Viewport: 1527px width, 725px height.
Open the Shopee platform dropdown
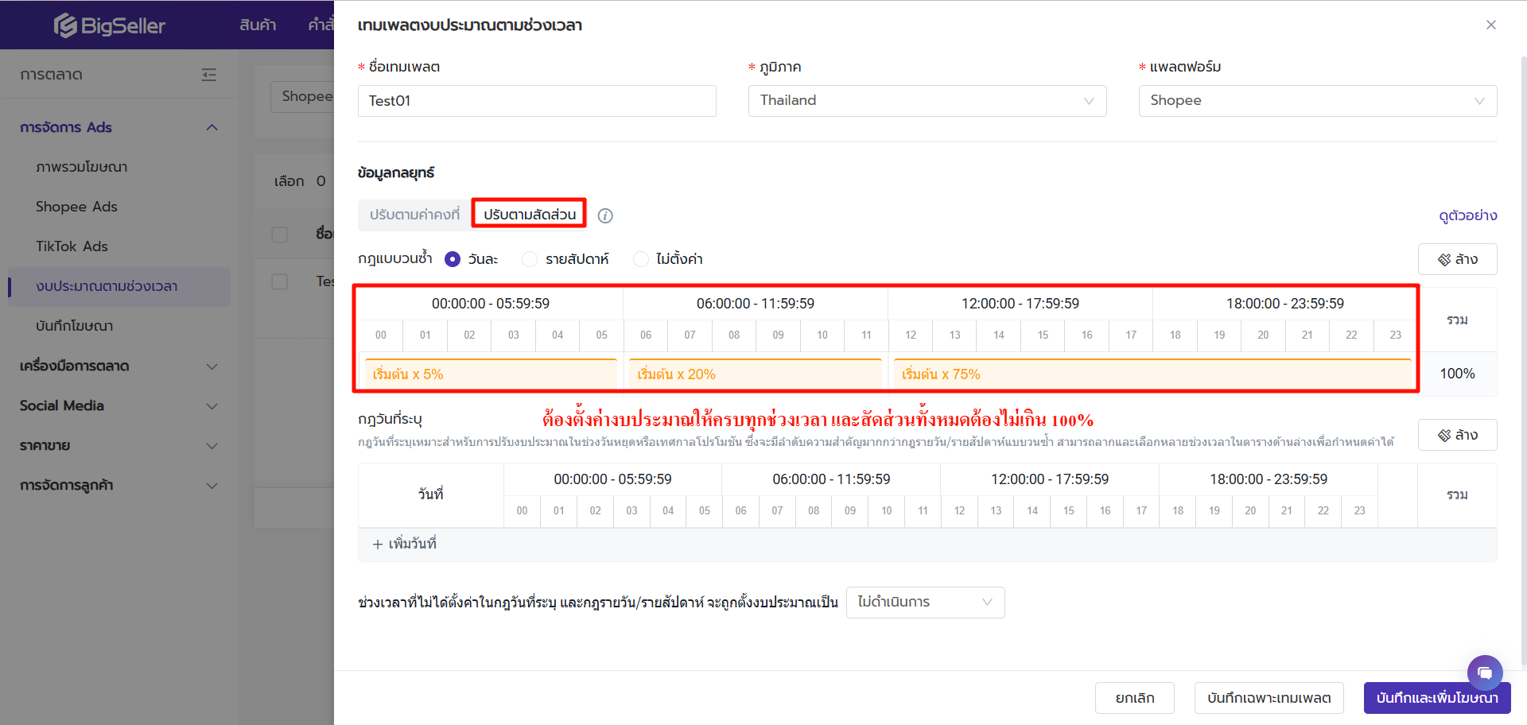click(x=1317, y=101)
